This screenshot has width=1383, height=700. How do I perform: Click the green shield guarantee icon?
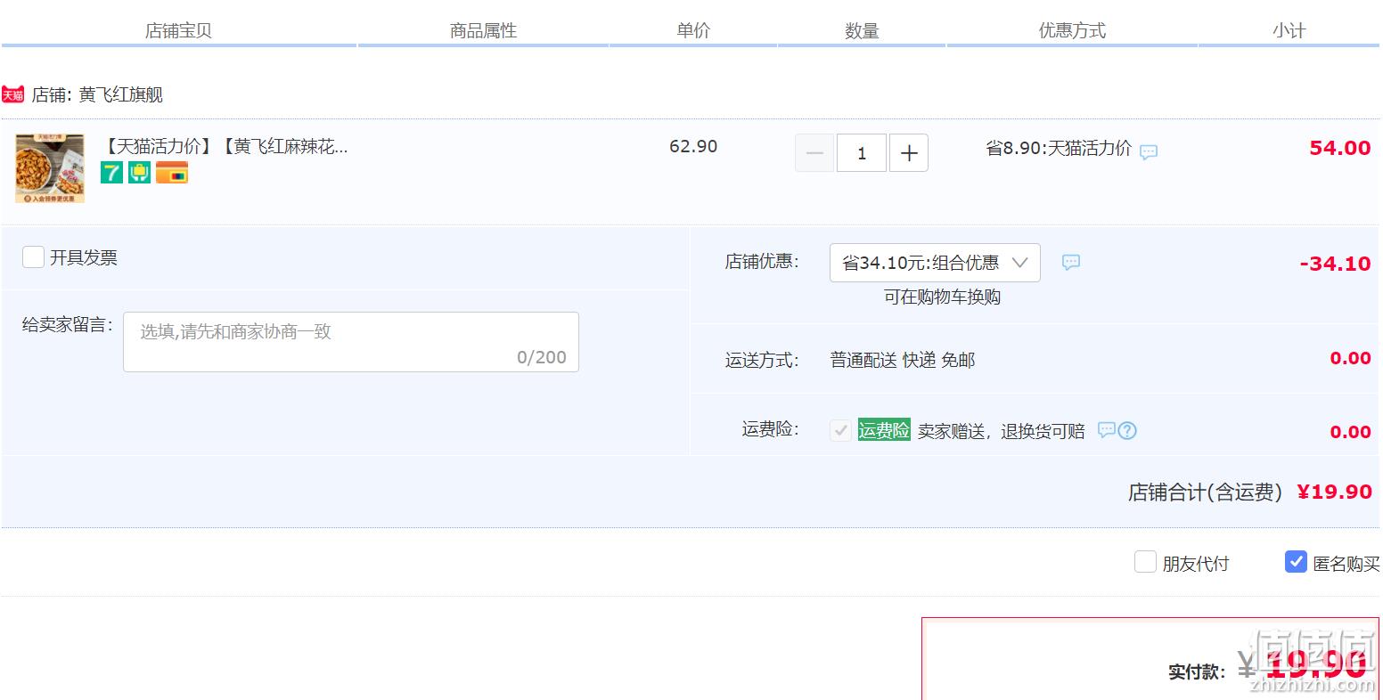139,173
